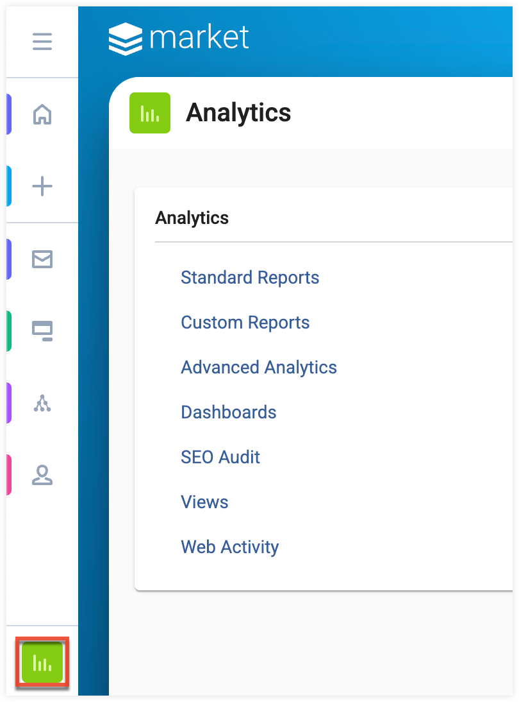Navigate to Advanced Analytics
Viewport: 519px width, 702px height.
pos(259,367)
